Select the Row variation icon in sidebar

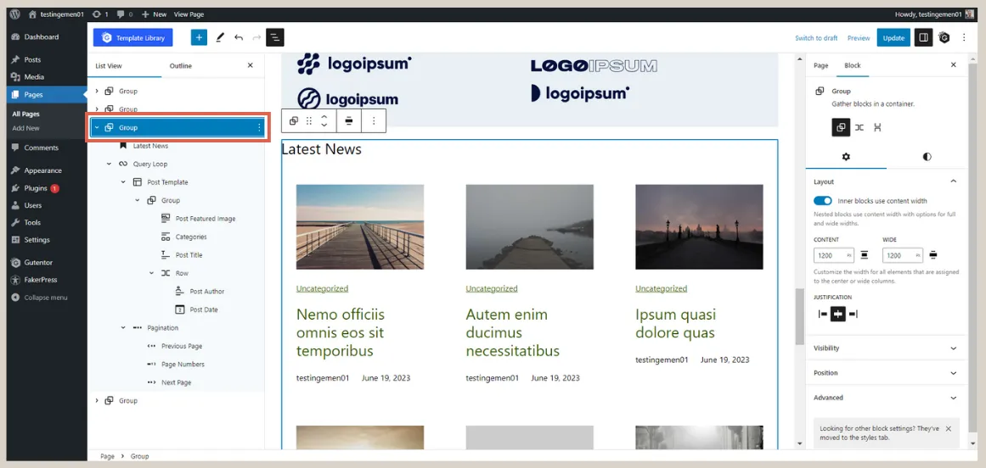click(859, 127)
